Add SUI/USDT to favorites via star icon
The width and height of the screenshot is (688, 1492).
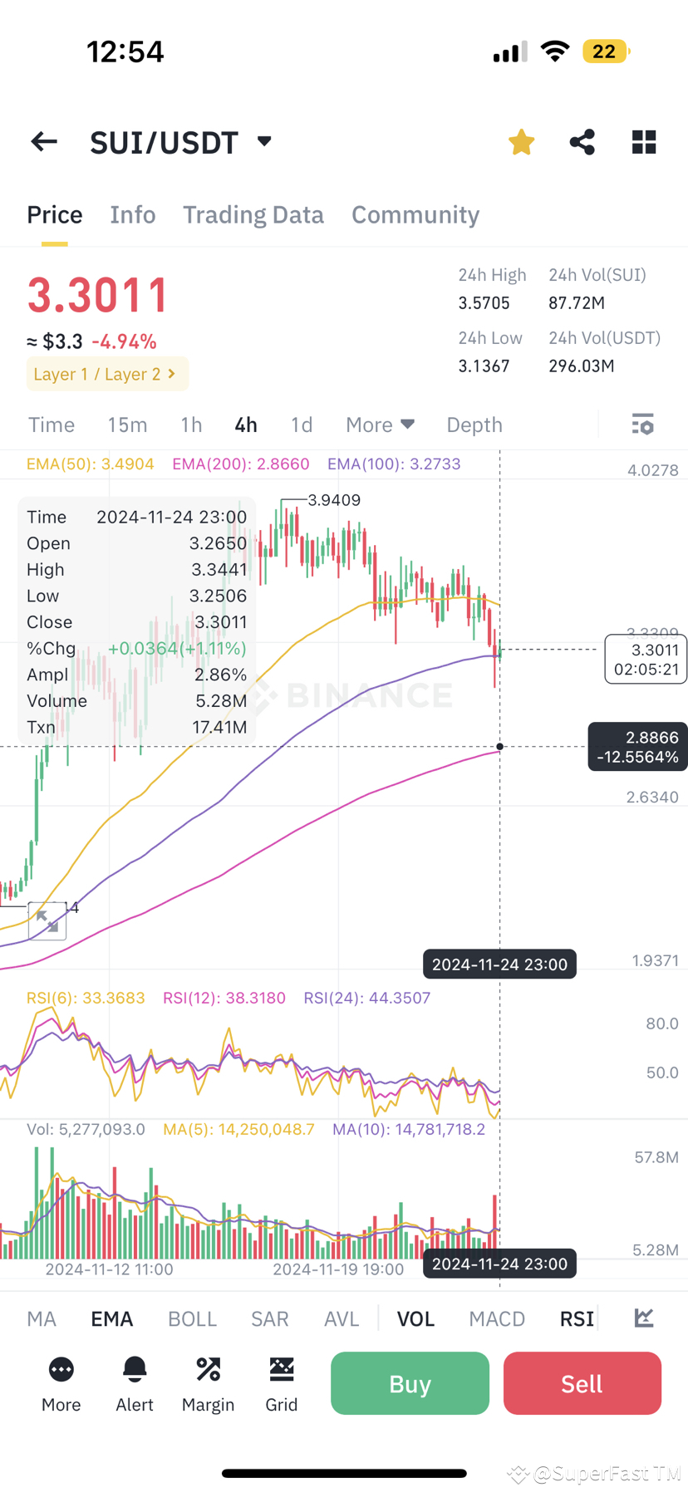(521, 141)
